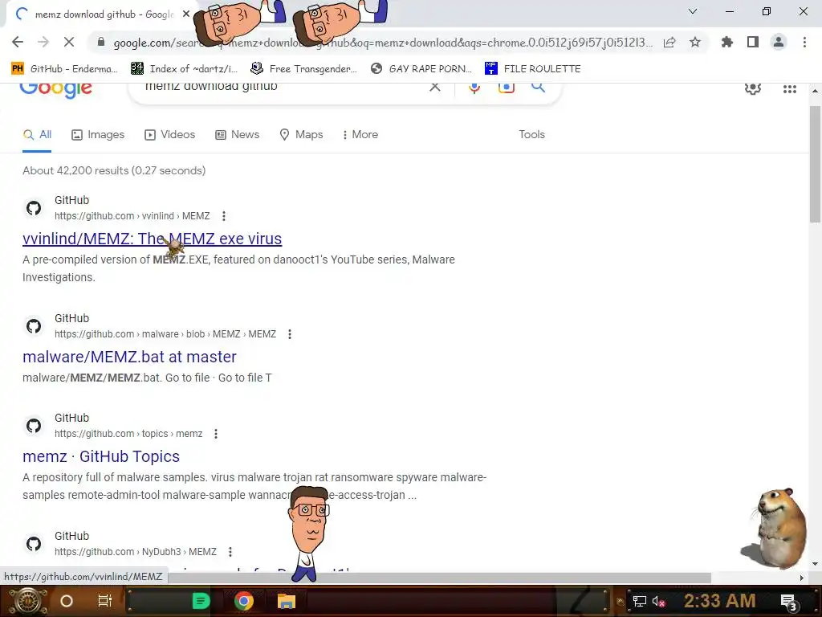The height and width of the screenshot is (617, 822).
Task: Open the GitHub - Enderma... bookmark
Action: [x=64, y=68]
